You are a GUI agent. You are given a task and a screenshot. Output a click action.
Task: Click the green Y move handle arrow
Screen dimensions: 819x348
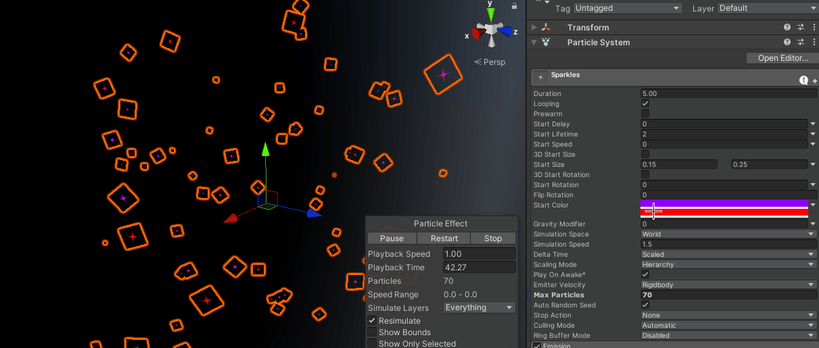[266, 149]
